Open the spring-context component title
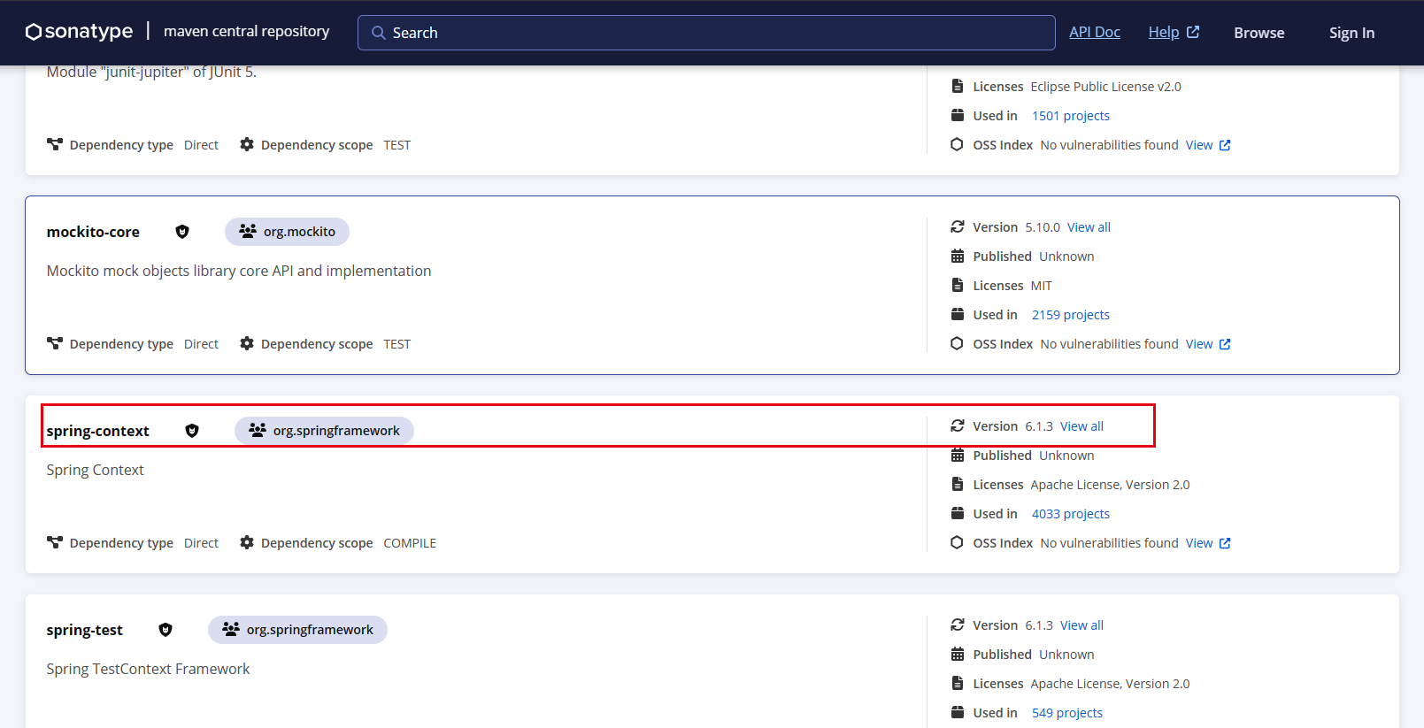 97,431
